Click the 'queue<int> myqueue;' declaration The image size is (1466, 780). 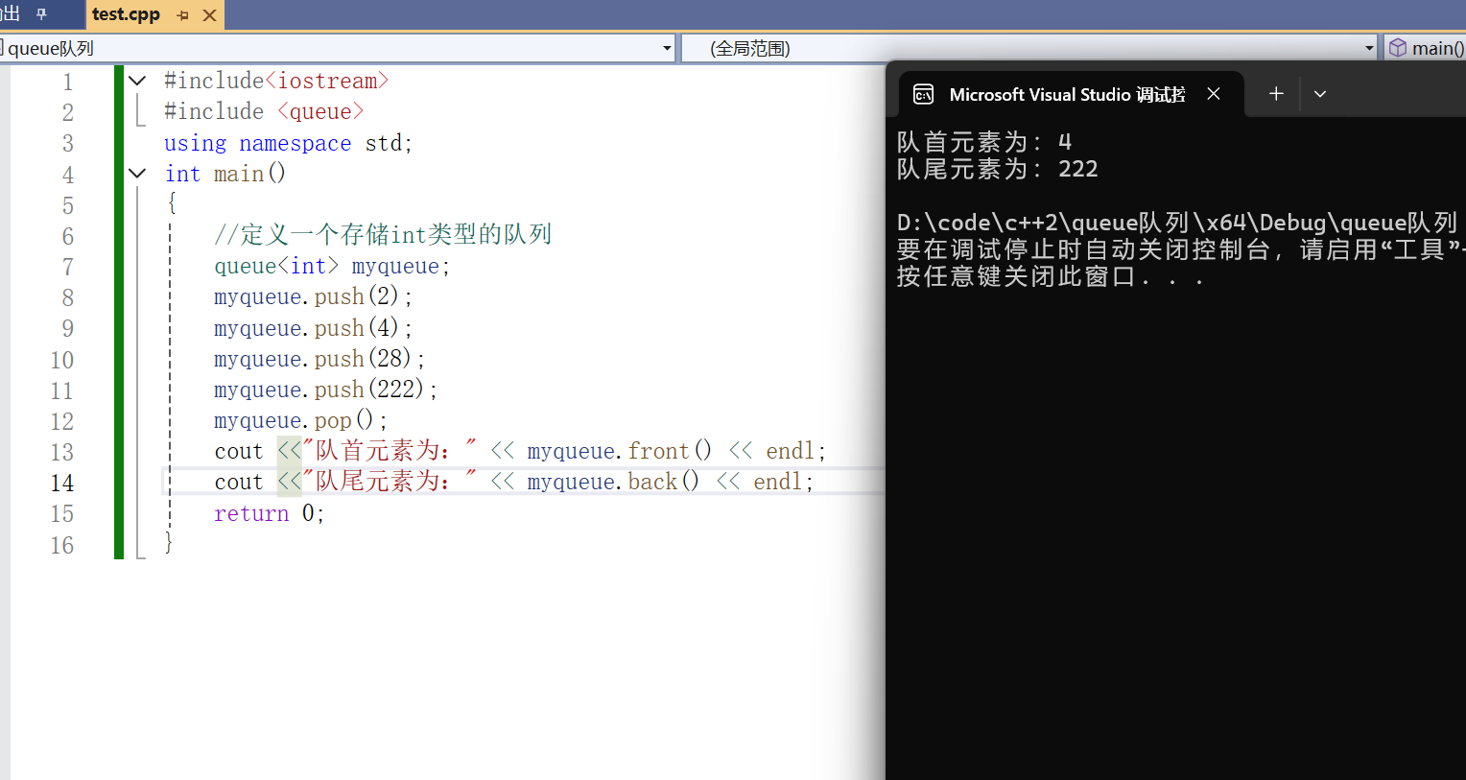[332, 266]
